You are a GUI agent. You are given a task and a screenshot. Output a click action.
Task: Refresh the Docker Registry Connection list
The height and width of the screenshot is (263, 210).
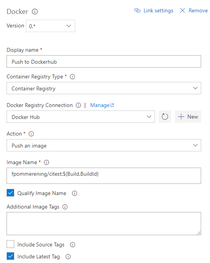165,117
